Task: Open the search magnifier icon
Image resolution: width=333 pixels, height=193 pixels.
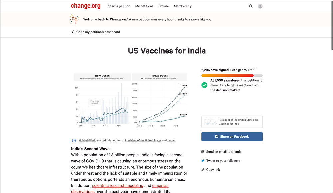Action: pos(251,6)
